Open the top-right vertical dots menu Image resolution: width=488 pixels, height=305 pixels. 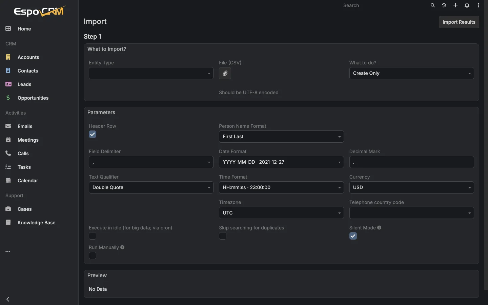(479, 5)
